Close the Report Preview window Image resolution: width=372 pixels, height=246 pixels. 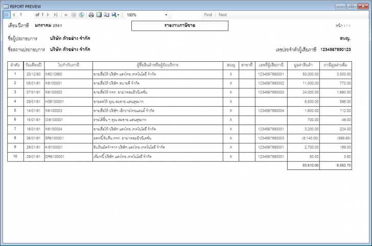tap(363, 6)
